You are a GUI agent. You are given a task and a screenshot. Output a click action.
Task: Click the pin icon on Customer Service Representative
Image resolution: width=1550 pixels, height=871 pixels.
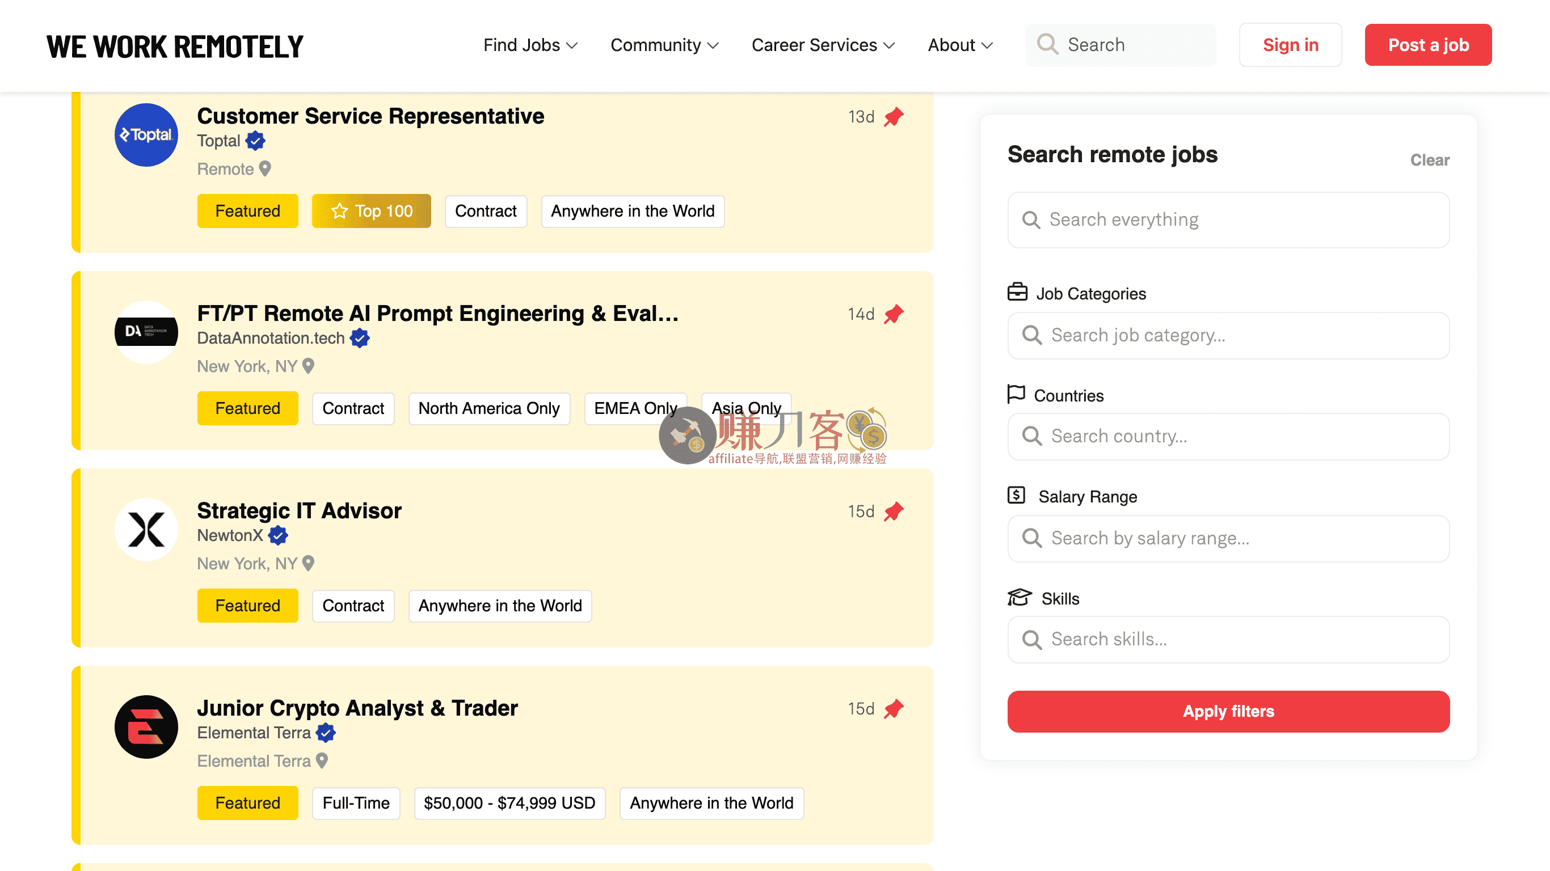(894, 117)
